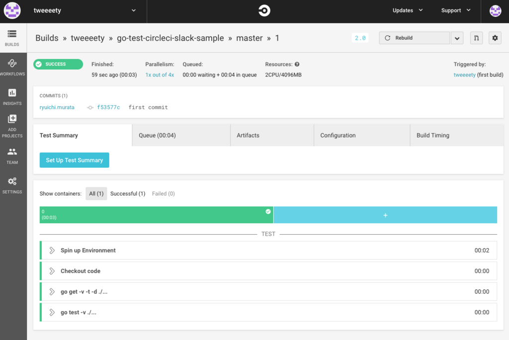Click the master branch breadcrumb link
509x340 pixels.
(250, 38)
